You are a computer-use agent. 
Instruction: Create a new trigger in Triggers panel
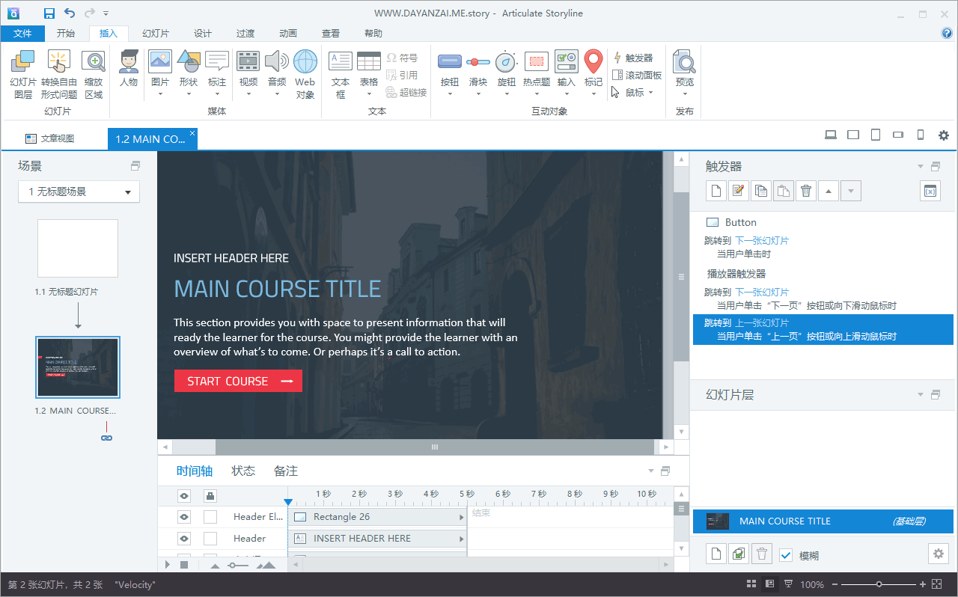[717, 191]
